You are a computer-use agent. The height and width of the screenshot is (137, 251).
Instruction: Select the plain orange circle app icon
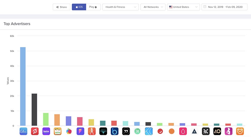click(172, 131)
